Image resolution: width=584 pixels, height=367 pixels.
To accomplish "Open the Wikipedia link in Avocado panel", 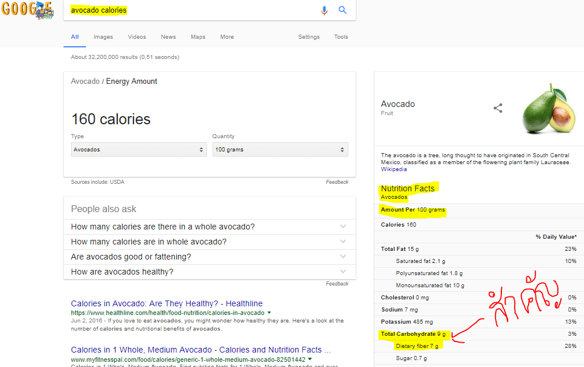I will pyautogui.click(x=394, y=169).
